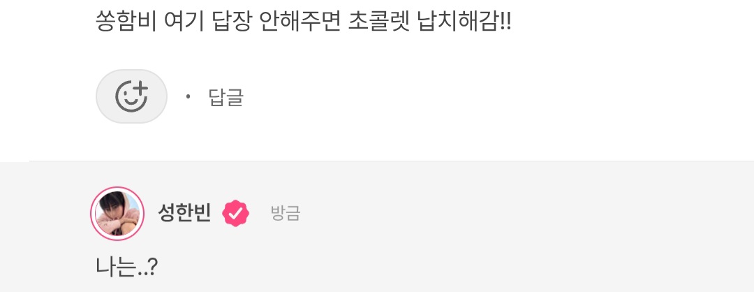Click the 방금 timestamp
The height and width of the screenshot is (292, 754).
click(286, 213)
